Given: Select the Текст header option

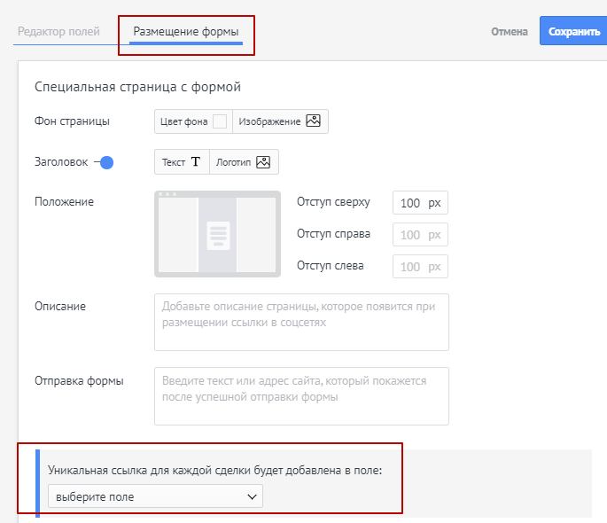Looking at the screenshot, I should point(182,162).
